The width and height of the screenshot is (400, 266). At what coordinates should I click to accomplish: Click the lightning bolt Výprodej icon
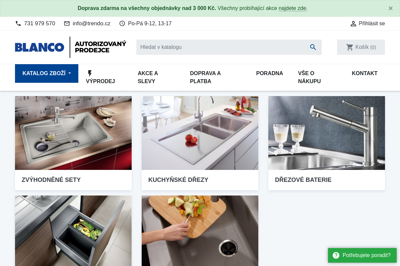(x=90, y=73)
